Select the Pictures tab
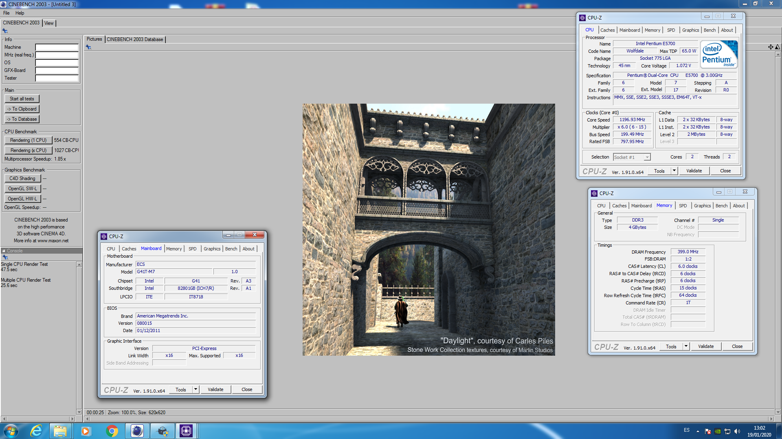This screenshot has height=439, width=782. 94,39
